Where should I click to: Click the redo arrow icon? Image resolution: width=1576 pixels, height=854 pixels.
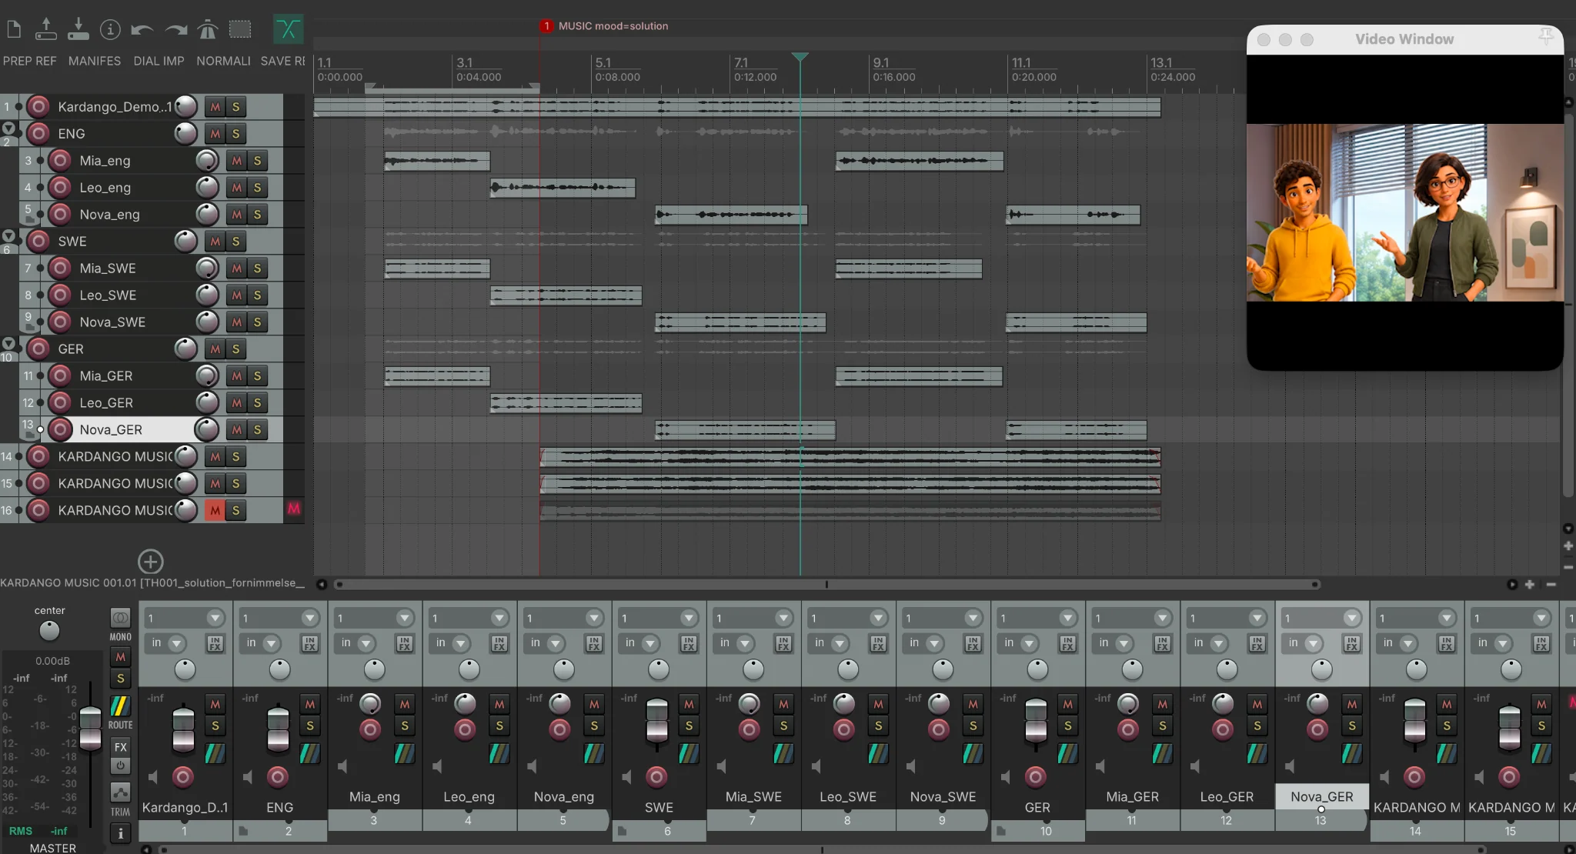coord(175,30)
